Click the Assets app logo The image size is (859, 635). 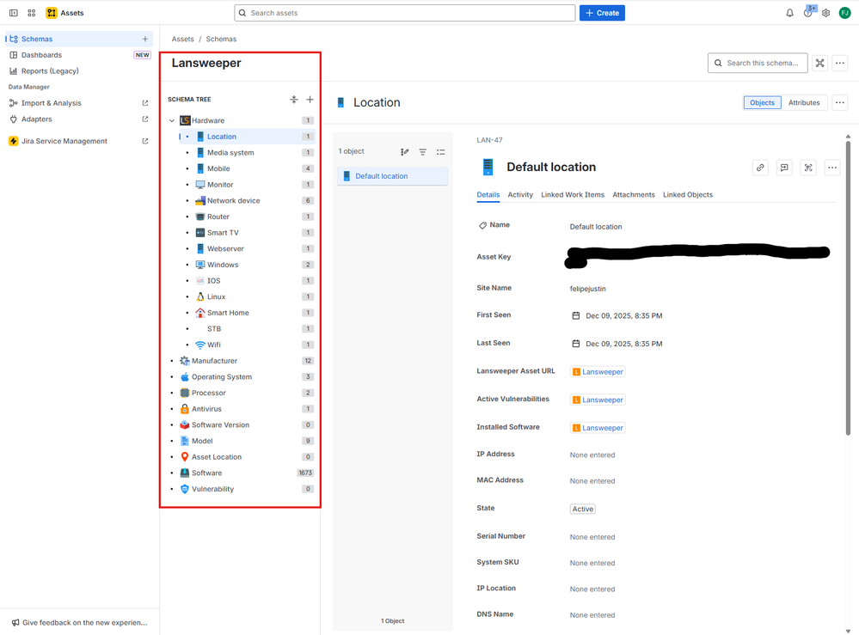(52, 13)
